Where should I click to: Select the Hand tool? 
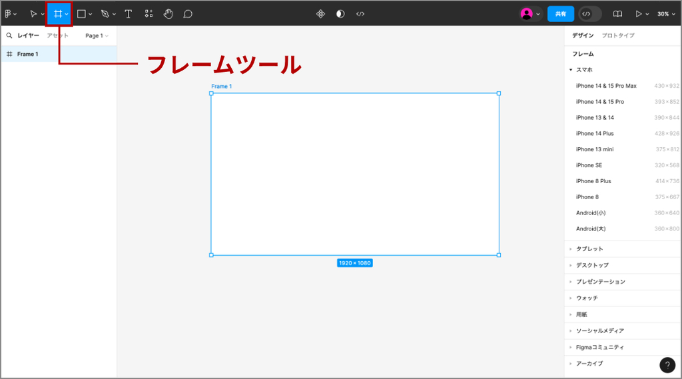pyautogui.click(x=168, y=13)
